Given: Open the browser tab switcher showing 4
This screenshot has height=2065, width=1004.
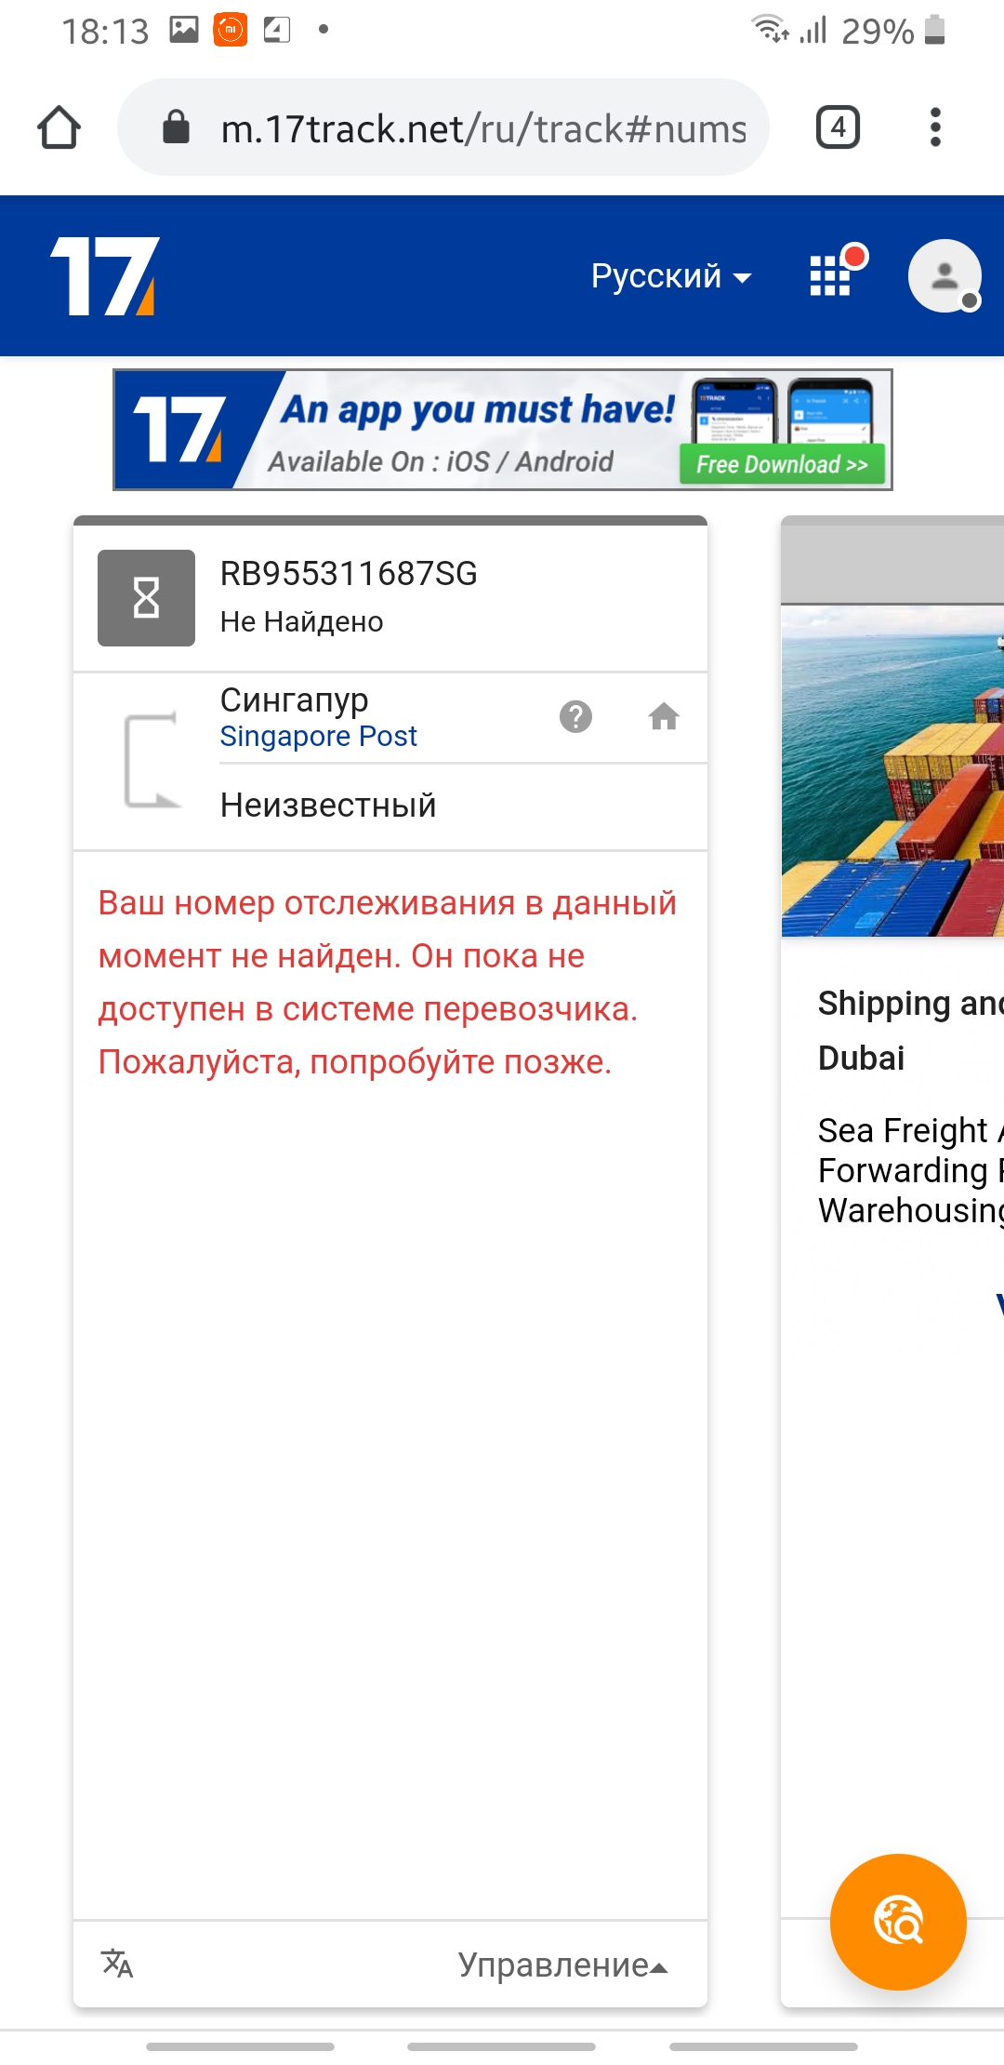Looking at the screenshot, I should (x=838, y=127).
